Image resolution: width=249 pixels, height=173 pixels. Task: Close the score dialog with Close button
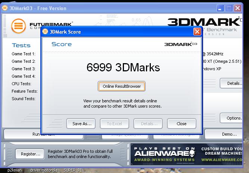coord(182,124)
